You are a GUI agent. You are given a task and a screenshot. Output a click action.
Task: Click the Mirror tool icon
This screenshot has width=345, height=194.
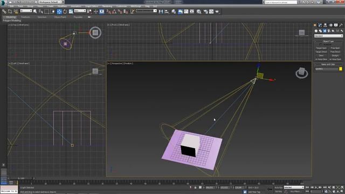[161, 11]
